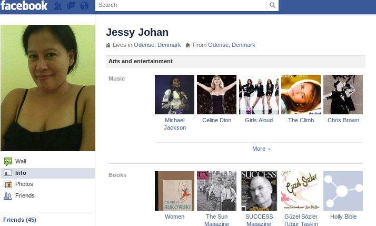Screen dimensions: 376x226
Task: Click the SUCCESS Magazine cover thumbnail
Action: 259,191
